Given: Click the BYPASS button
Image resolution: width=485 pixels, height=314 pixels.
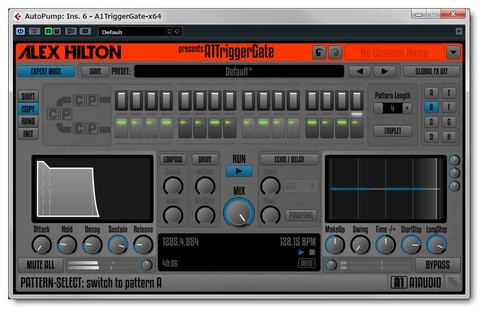Looking at the screenshot, I should coord(437,265).
